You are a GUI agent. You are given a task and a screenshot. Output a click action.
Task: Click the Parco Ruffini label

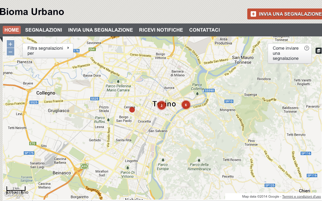(x=100, y=120)
